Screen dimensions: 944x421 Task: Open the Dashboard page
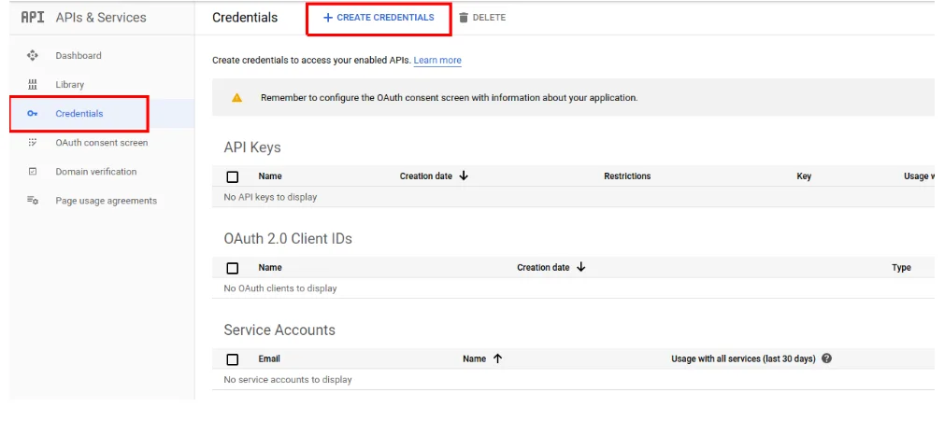pyautogui.click(x=79, y=55)
